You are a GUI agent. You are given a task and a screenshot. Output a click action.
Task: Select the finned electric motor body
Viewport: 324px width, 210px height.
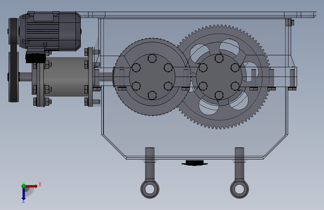42,31
